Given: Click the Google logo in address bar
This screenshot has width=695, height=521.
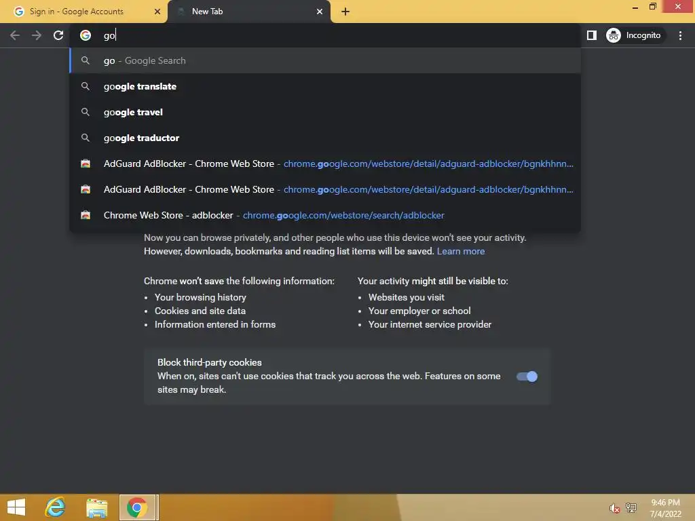Looking at the screenshot, I should click(86, 35).
